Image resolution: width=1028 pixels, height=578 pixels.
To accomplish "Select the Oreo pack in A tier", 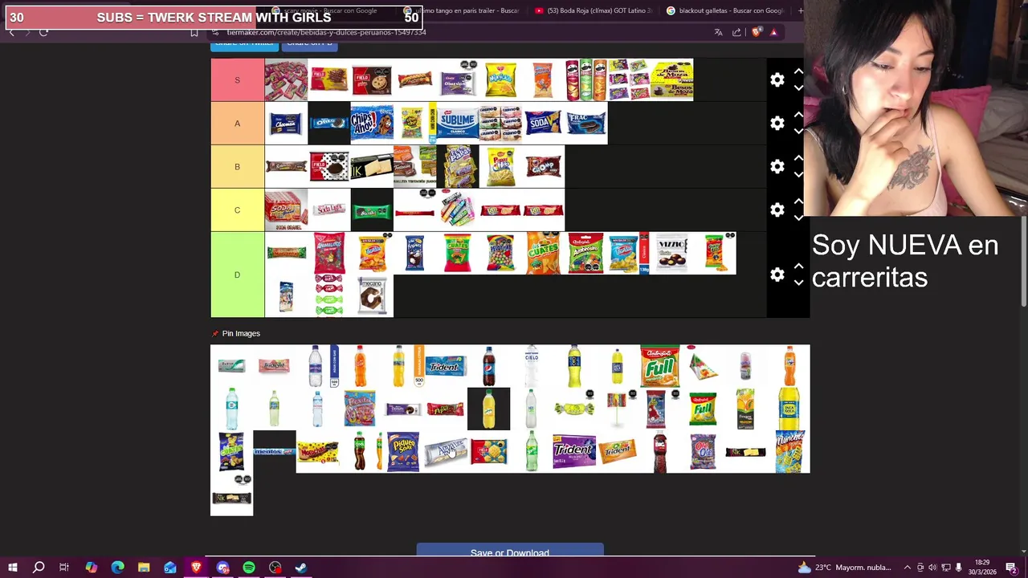I will click(x=329, y=123).
